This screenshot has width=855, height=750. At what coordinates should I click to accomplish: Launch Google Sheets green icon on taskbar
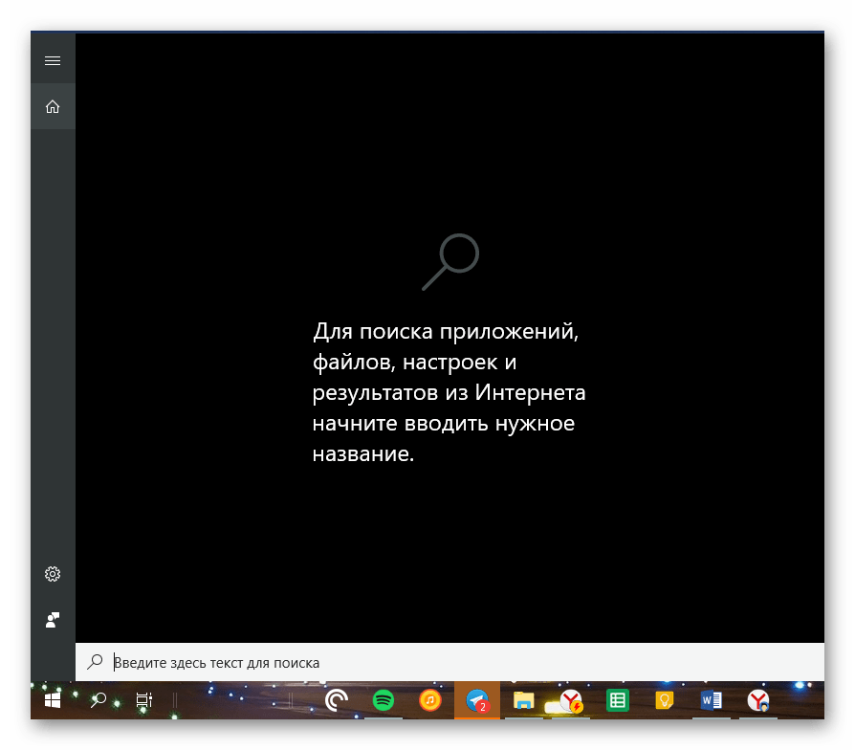[618, 701]
